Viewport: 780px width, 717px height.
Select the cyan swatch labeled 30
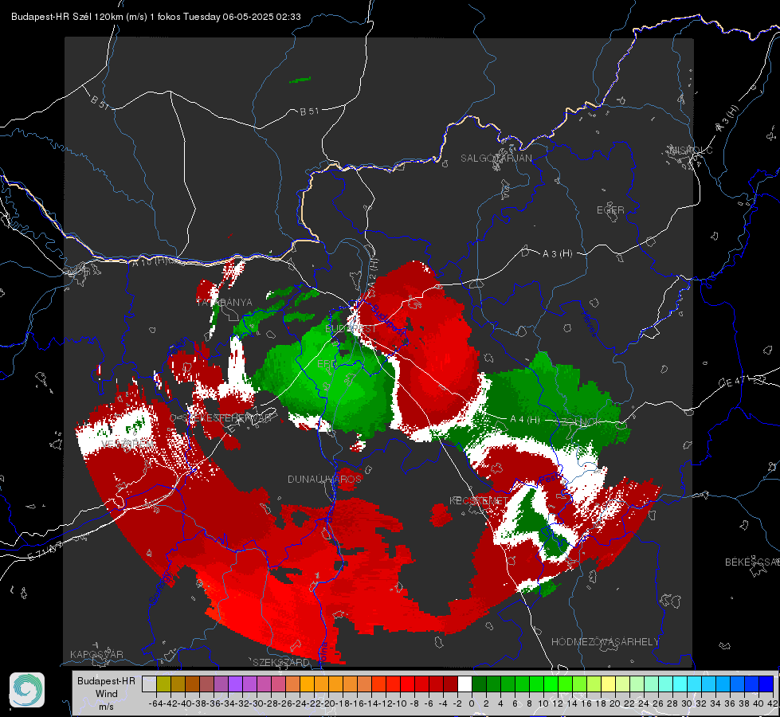695,684
